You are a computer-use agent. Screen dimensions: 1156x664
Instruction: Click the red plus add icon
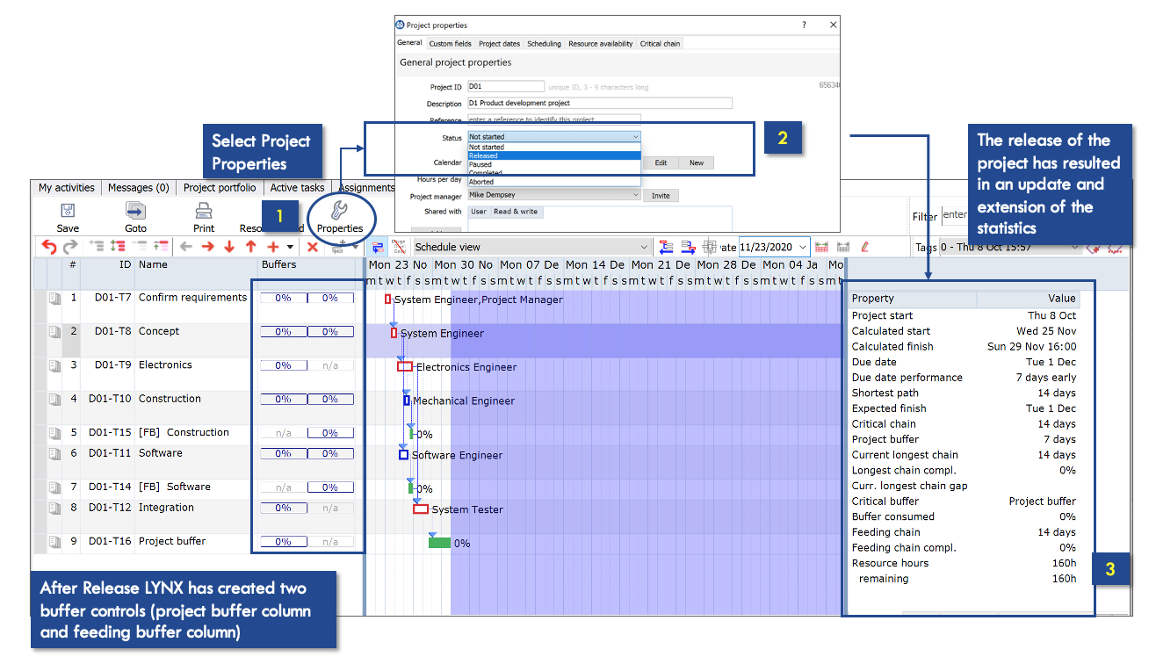pos(273,248)
